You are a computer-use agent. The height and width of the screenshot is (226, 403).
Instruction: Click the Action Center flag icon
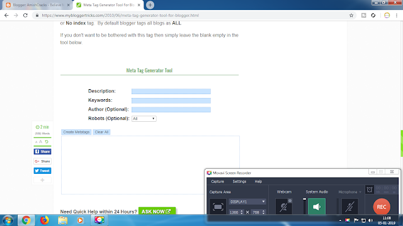point(356,220)
